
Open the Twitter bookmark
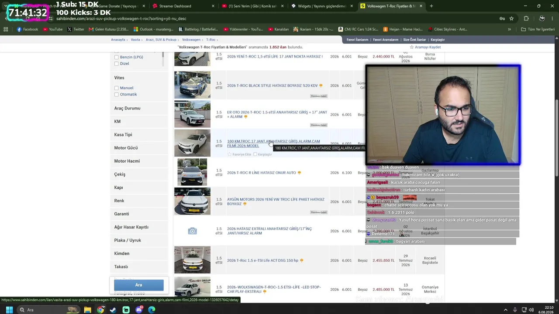(76, 29)
